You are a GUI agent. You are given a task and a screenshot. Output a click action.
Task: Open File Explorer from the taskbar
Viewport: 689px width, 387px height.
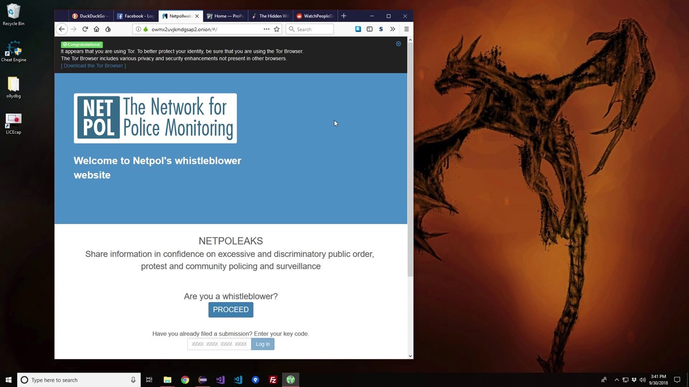167,380
